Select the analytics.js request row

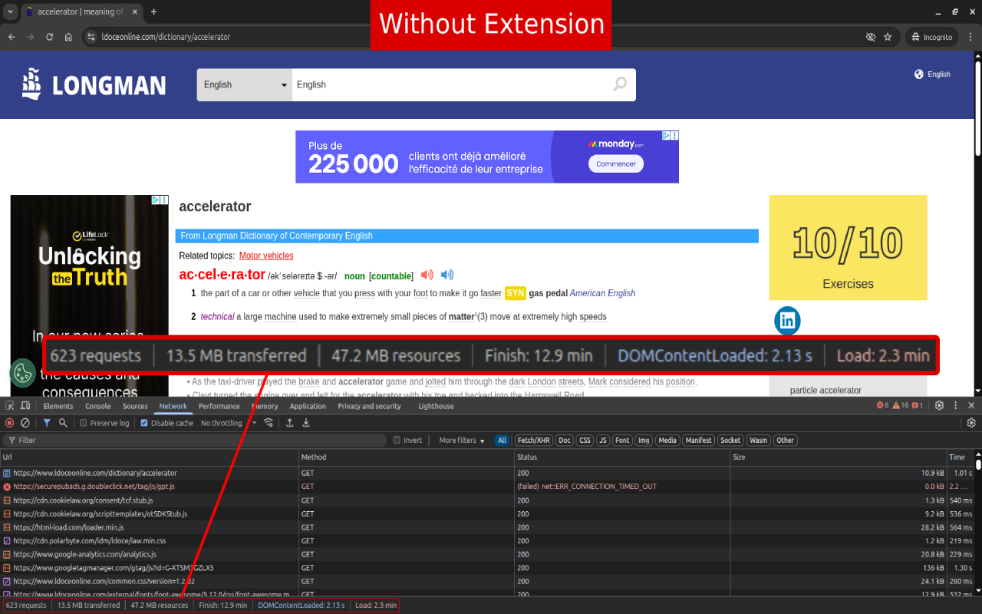click(488, 554)
